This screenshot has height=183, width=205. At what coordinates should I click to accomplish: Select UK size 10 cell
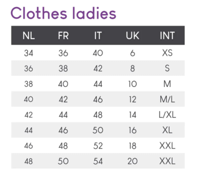click(133, 84)
